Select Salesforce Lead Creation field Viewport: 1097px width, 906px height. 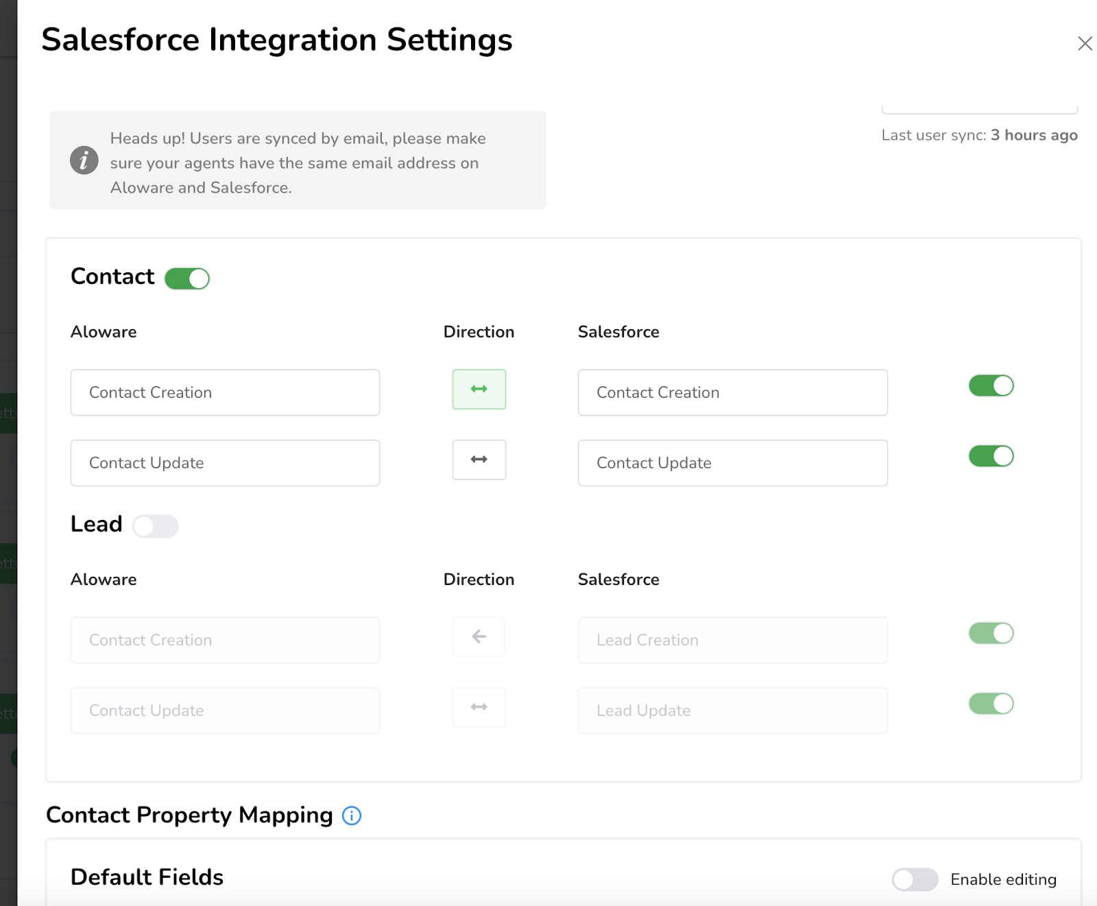tap(733, 640)
